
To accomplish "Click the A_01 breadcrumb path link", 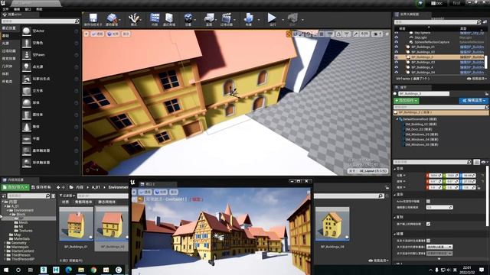I will 96,187.
